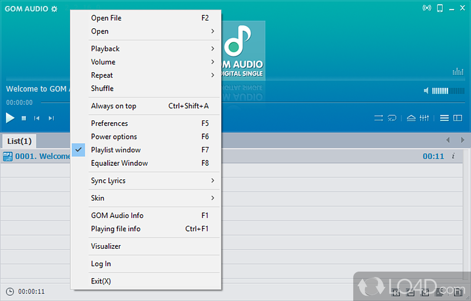This screenshot has height=301, width=471.
Task: Click the clock icon in the status bar
Action: [x=10, y=292]
